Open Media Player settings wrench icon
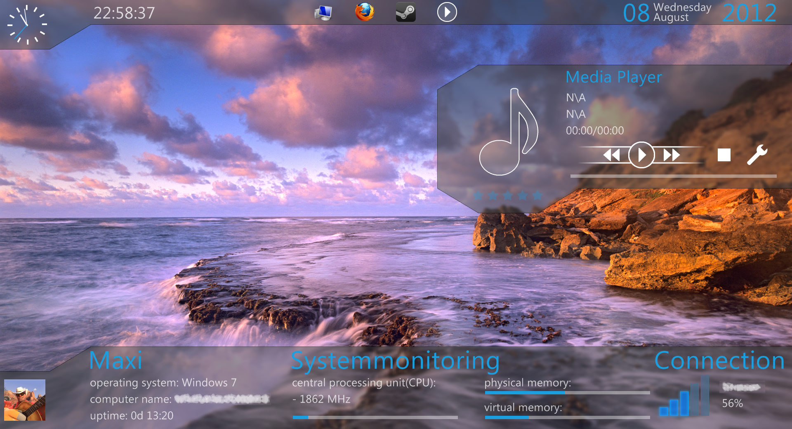The height and width of the screenshot is (429, 792). [x=757, y=155]
